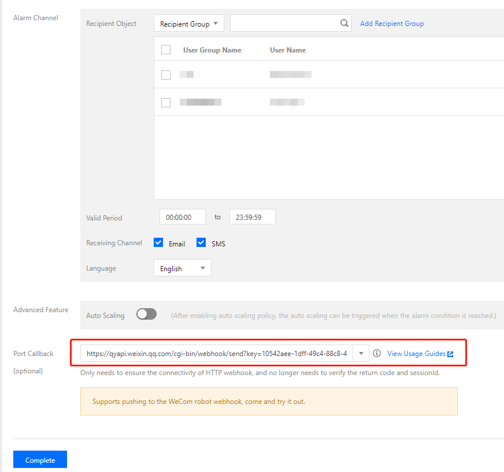Viewport: 504px width, 472px height.
Task: Click the Complete button
Action: [39, 459]
